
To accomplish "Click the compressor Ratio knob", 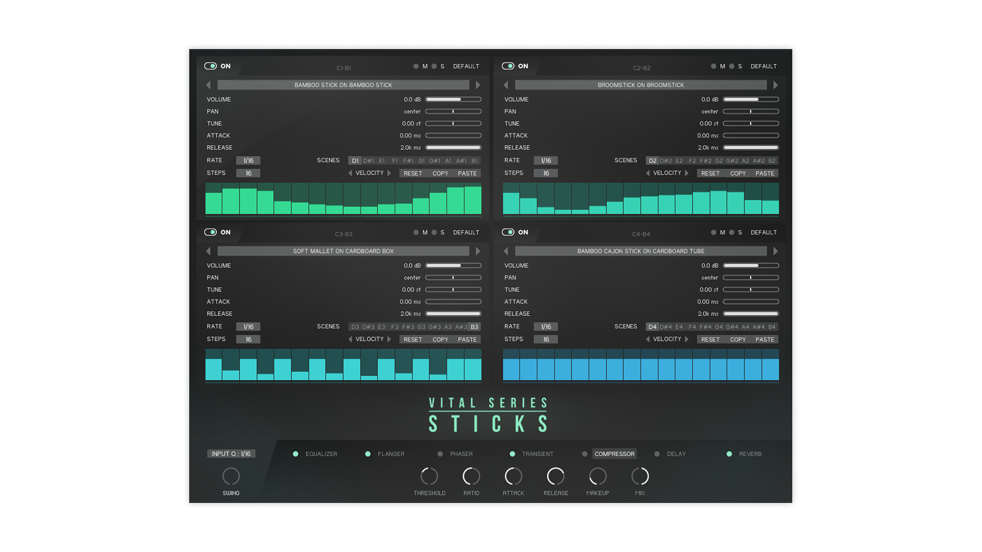I will click(471, 476).
